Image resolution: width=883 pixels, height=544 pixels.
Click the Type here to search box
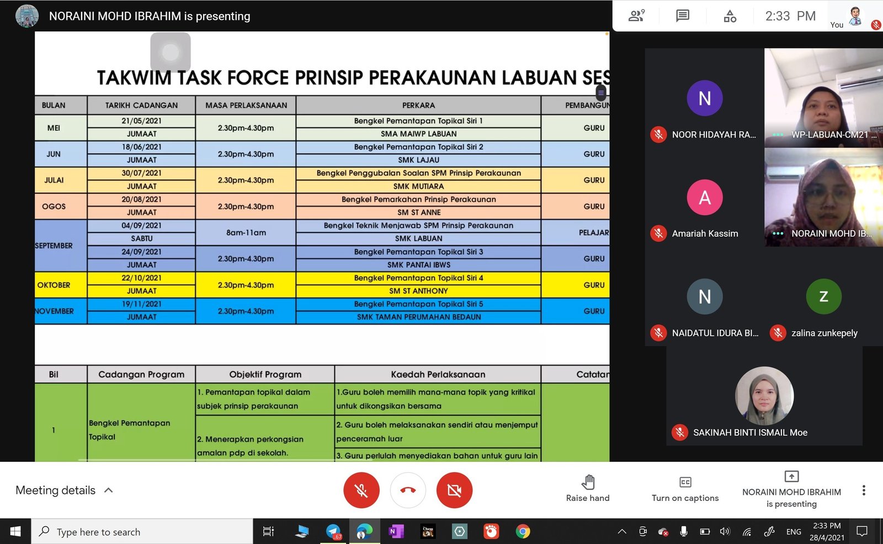point(142,531)
